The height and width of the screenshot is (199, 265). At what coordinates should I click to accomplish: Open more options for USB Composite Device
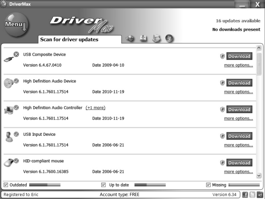tap(238, 65)
